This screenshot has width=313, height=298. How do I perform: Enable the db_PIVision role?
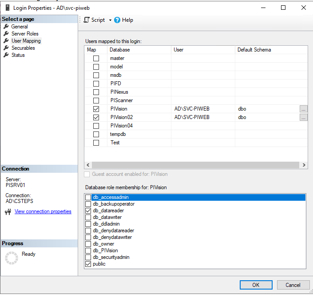click(x=88, y=250)
